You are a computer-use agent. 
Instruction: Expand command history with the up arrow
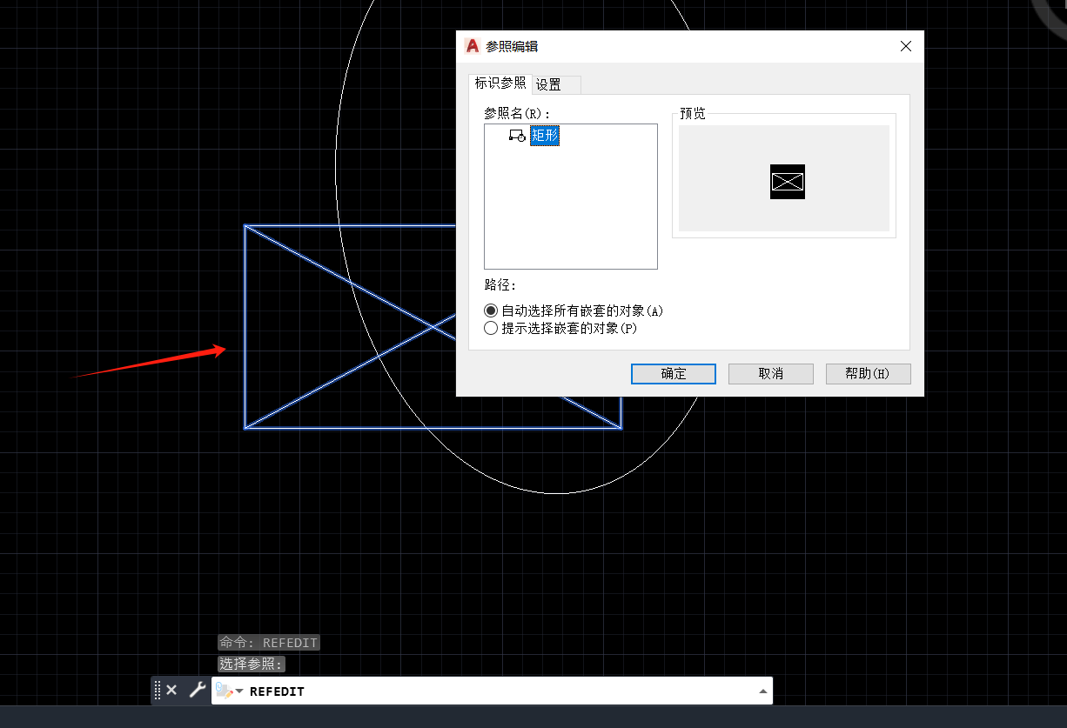click(x=763, y=691)
